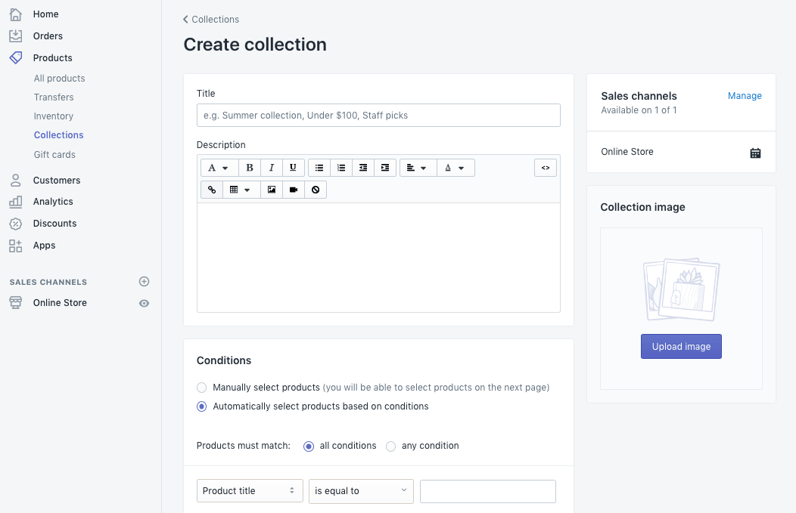Click the Insert image icon in editor

(x=272, y=190)
